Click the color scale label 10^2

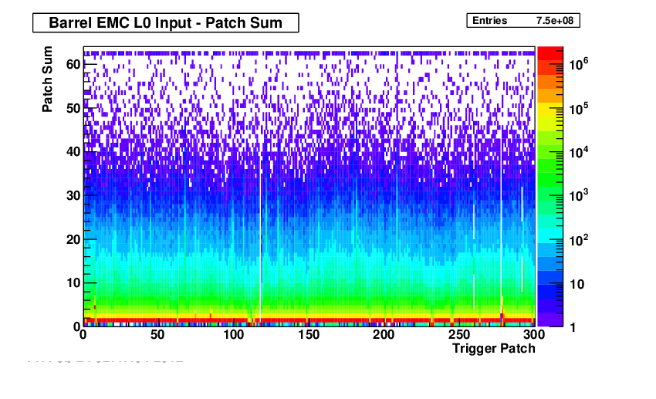(579, 240)
